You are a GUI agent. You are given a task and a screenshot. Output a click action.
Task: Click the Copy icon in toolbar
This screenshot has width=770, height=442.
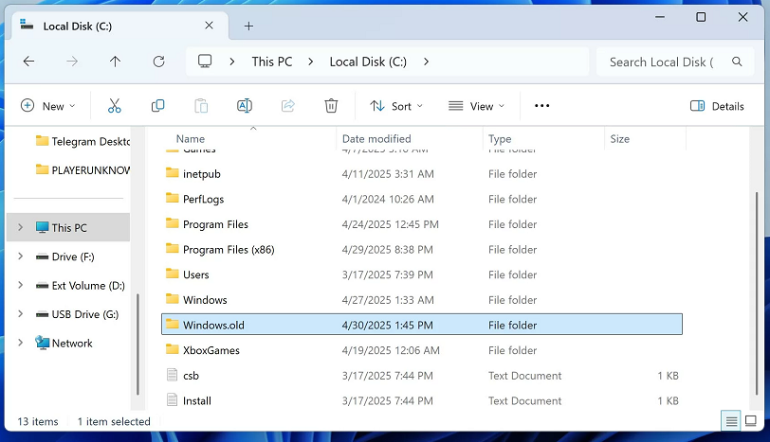(x=157, y=106)
